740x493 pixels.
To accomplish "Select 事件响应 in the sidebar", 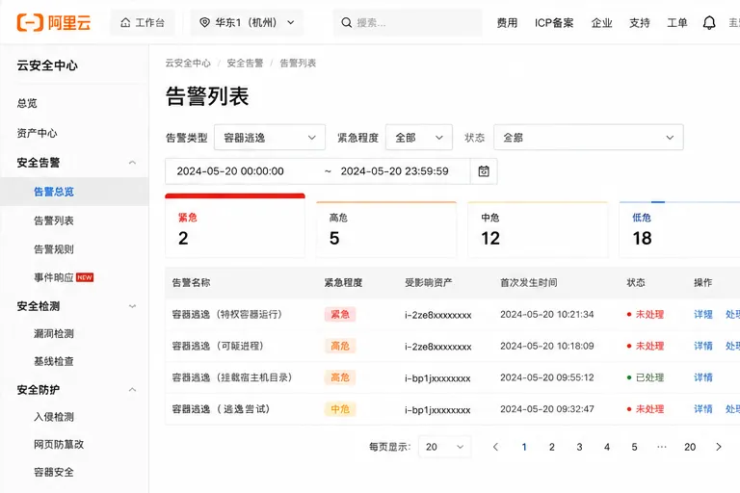I will [x=54, y=277].
